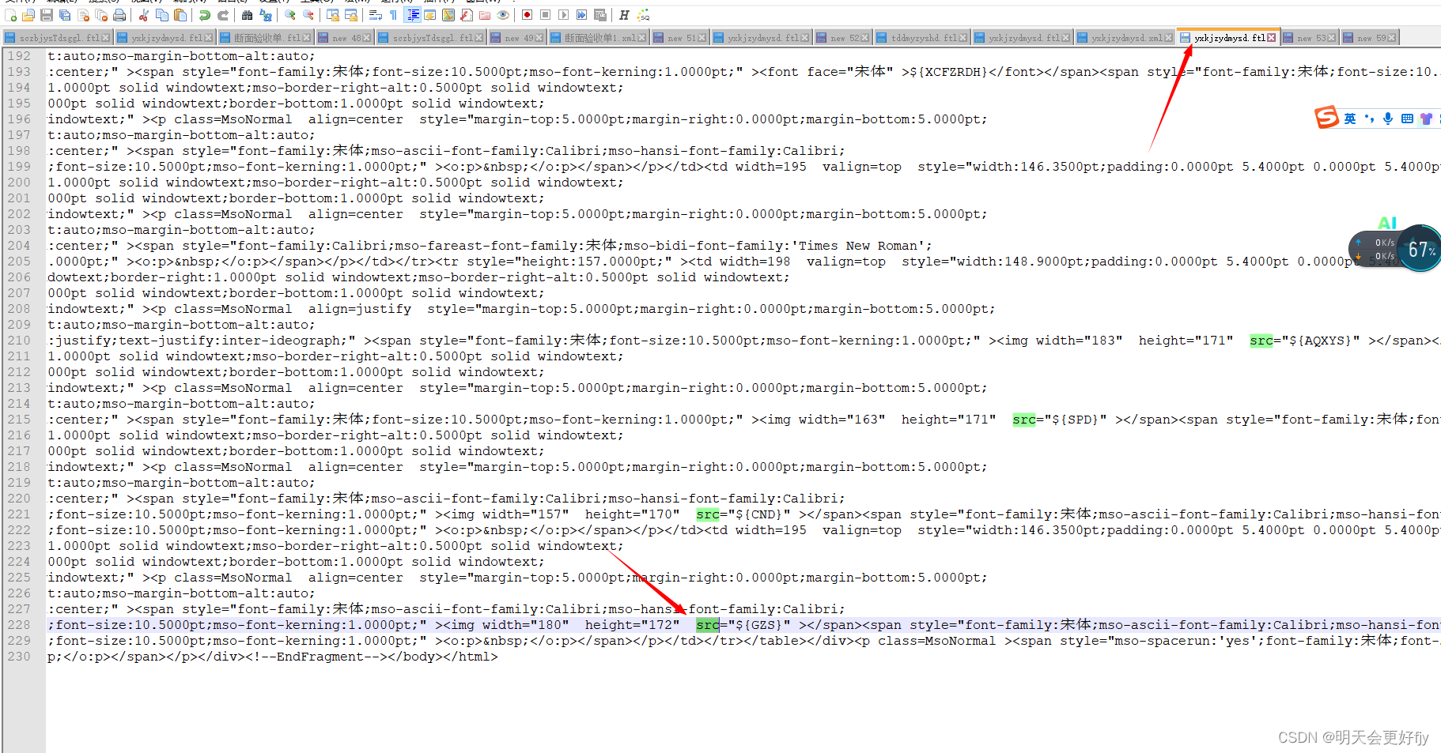Toggle word wrap
The width and height of the screenshot is (1441, 753).
pos(375,15)
